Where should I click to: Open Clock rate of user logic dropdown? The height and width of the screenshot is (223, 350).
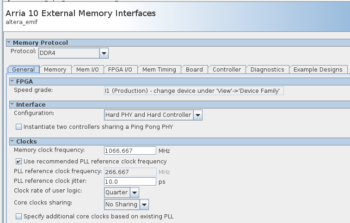134,192
